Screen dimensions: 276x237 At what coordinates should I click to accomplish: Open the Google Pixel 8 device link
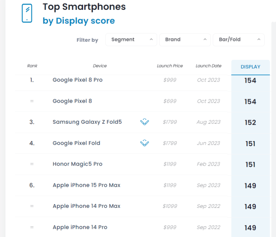(72, 101)
